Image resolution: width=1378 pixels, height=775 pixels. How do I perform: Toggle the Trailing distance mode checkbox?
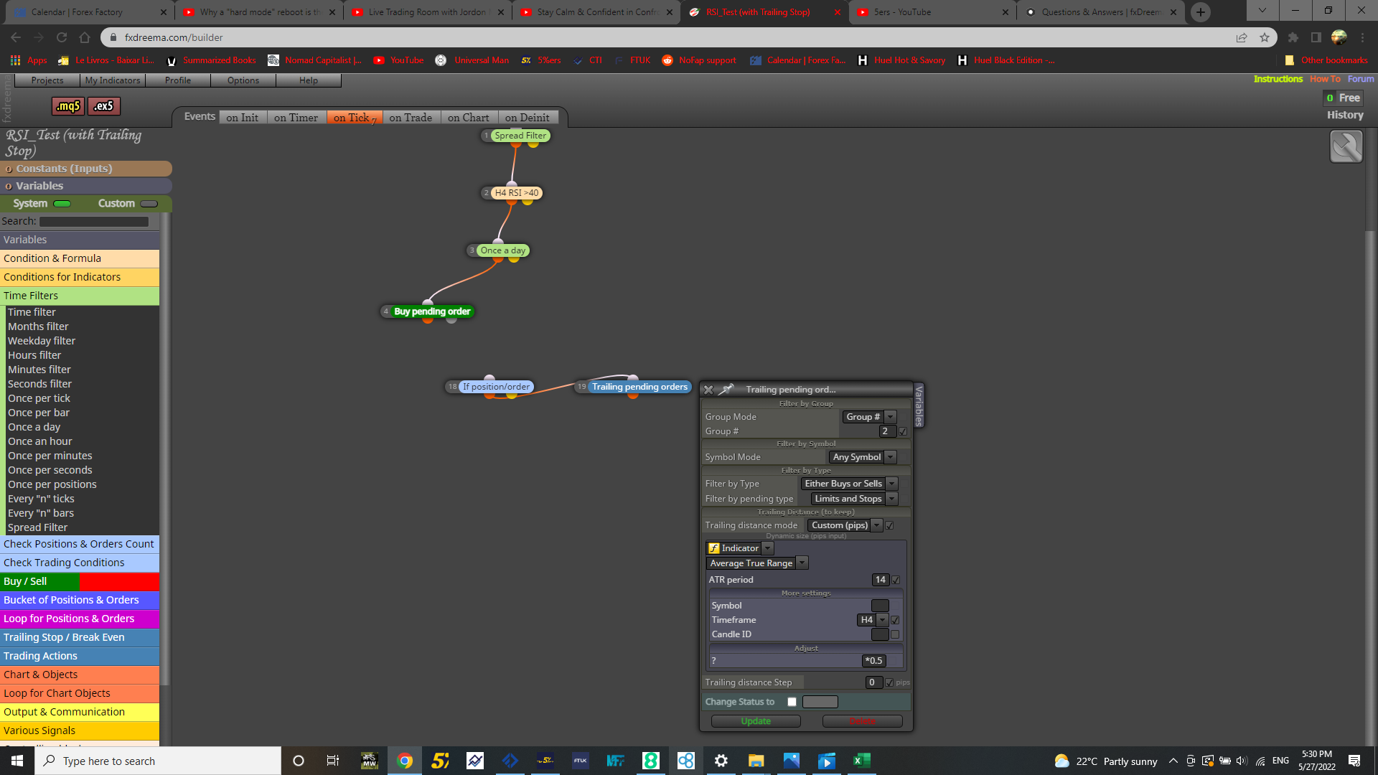click(890, 526)
